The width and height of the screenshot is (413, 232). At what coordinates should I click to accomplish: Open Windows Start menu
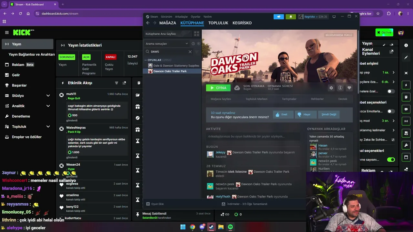click(183, 227)
